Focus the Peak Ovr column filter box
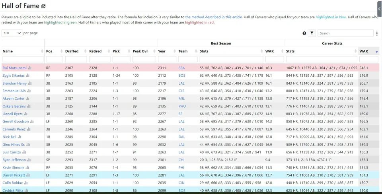This screenshot has width=382, height=194. coord(144,59)
